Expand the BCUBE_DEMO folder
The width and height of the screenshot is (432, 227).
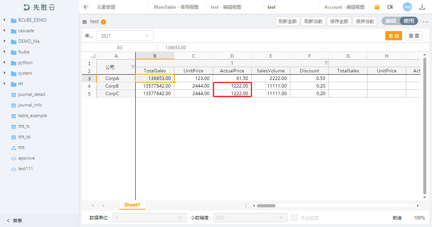(x=5, y=20)
